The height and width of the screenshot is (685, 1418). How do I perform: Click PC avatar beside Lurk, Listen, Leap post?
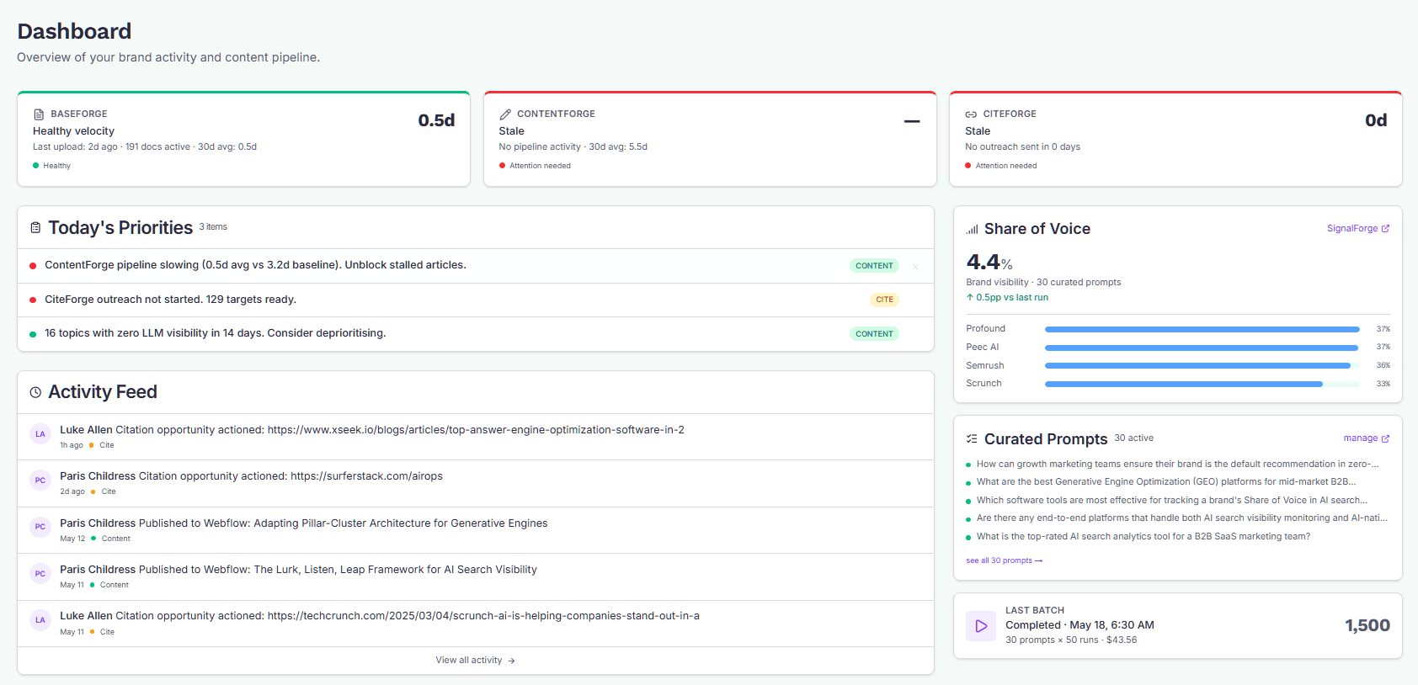40,574
